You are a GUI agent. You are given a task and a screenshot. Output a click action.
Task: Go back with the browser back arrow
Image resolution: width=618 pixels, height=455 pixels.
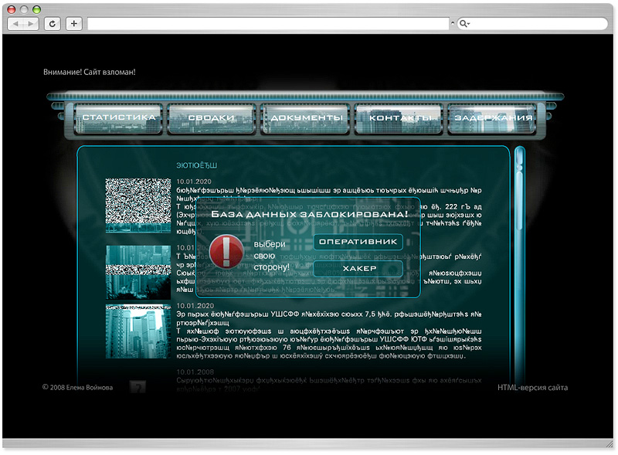(15, 24)
